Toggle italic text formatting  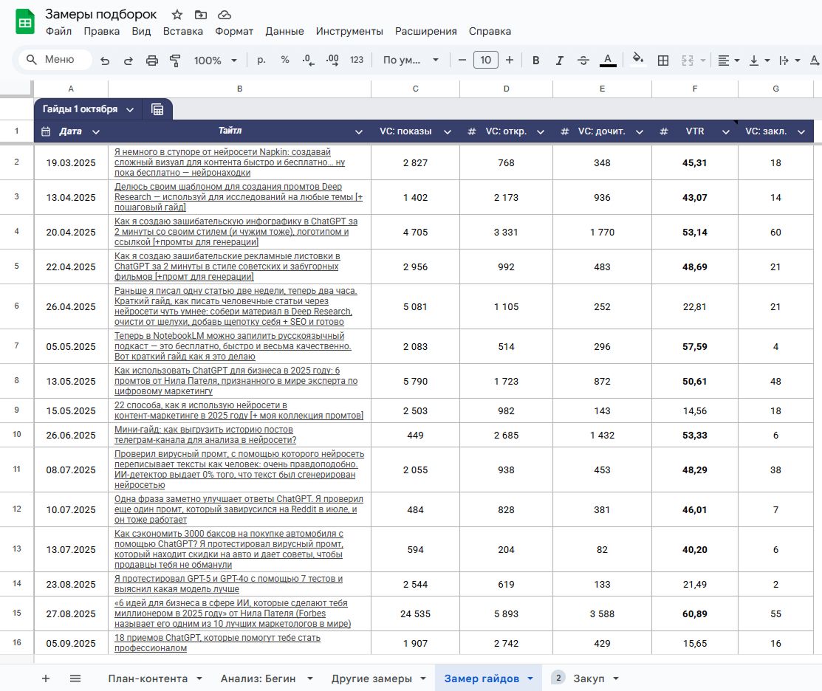[559, 61]
